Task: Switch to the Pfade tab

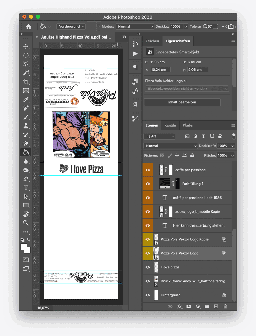Action: (187, 125)
